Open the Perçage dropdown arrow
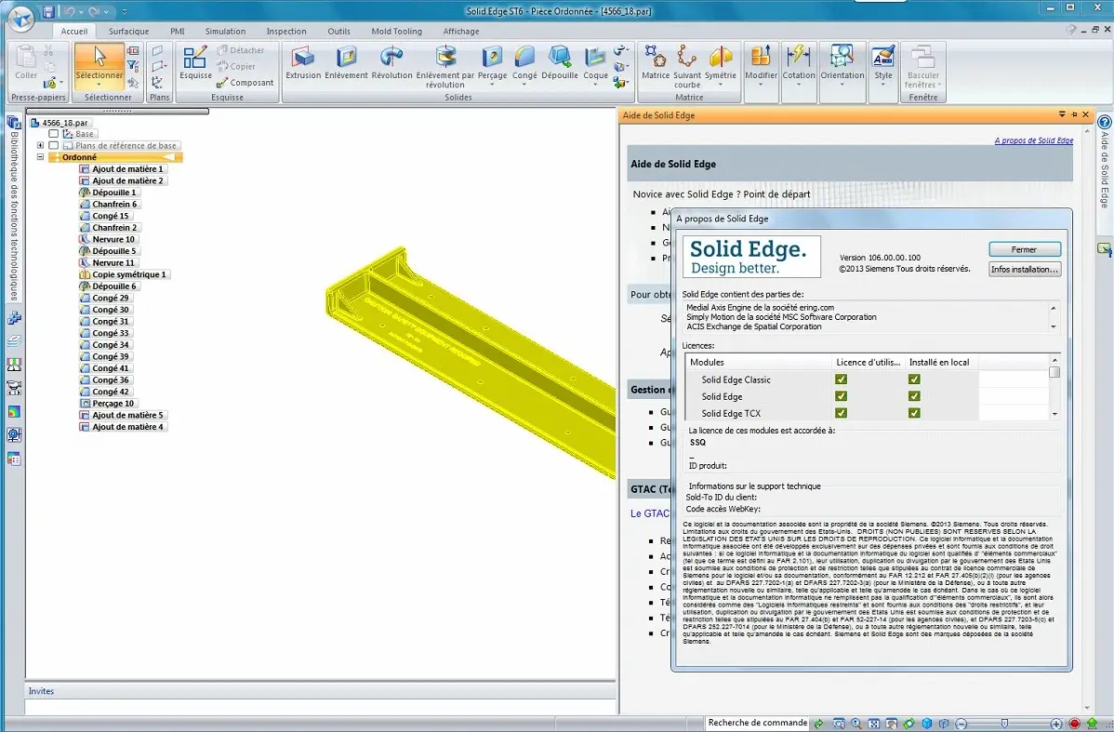This screenshot has height=732, width=1114. pyautogui.click(x=492, y=85)
